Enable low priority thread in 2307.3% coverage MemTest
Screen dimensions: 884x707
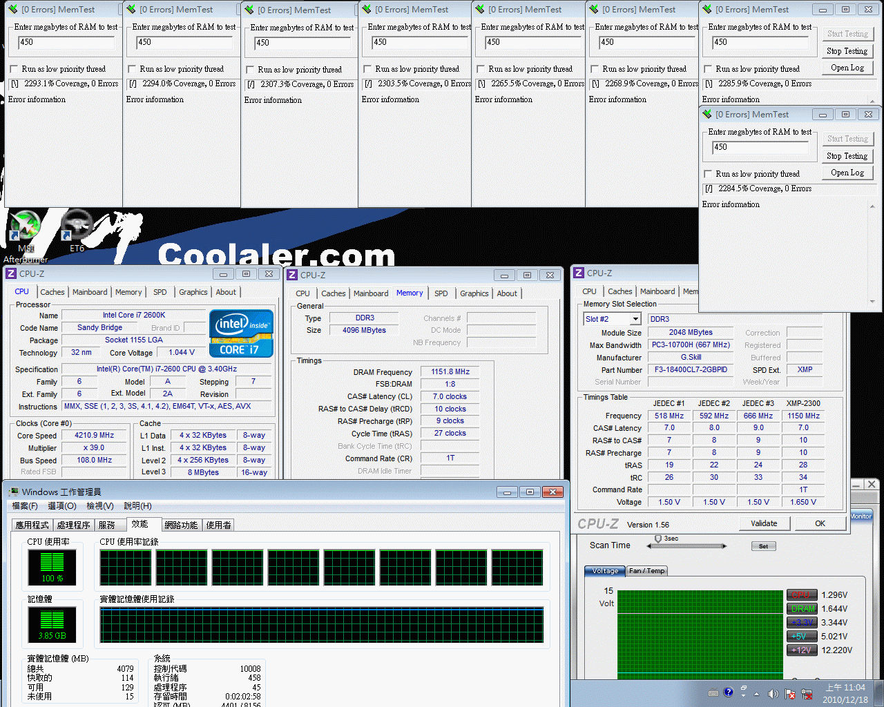(x=250, y=70)
